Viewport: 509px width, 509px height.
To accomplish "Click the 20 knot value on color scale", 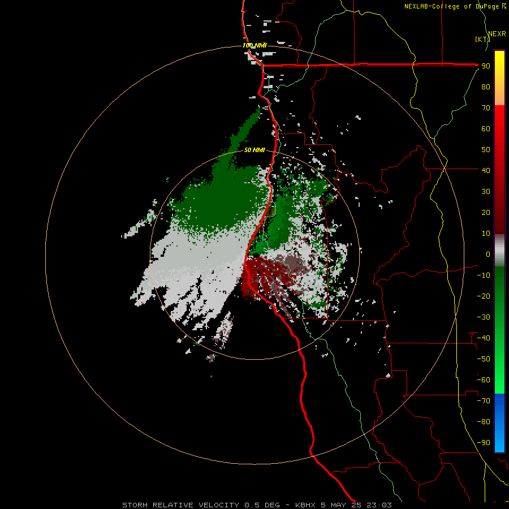I will [x=486, y=212].
